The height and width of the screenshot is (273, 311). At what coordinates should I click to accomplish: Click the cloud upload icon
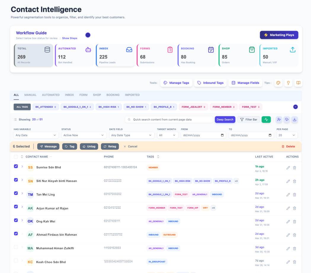point(286,119)
